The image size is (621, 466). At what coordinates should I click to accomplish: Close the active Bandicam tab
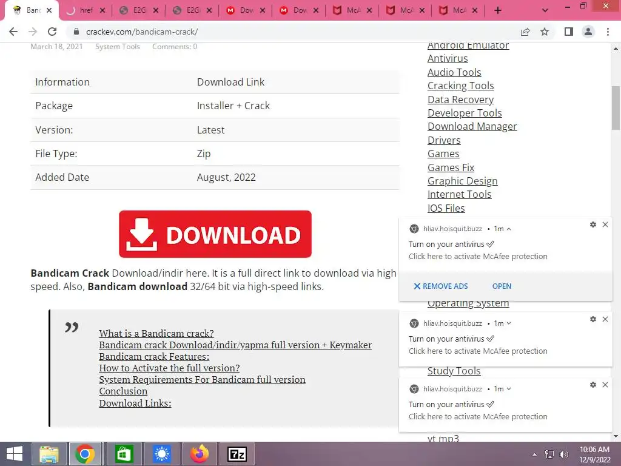[49, 11]
